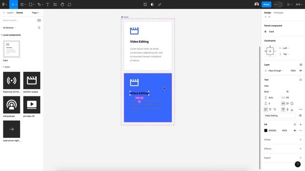Align text to vertical middle
Viewport: 305px width, 171px height.
tap(287, 110)
